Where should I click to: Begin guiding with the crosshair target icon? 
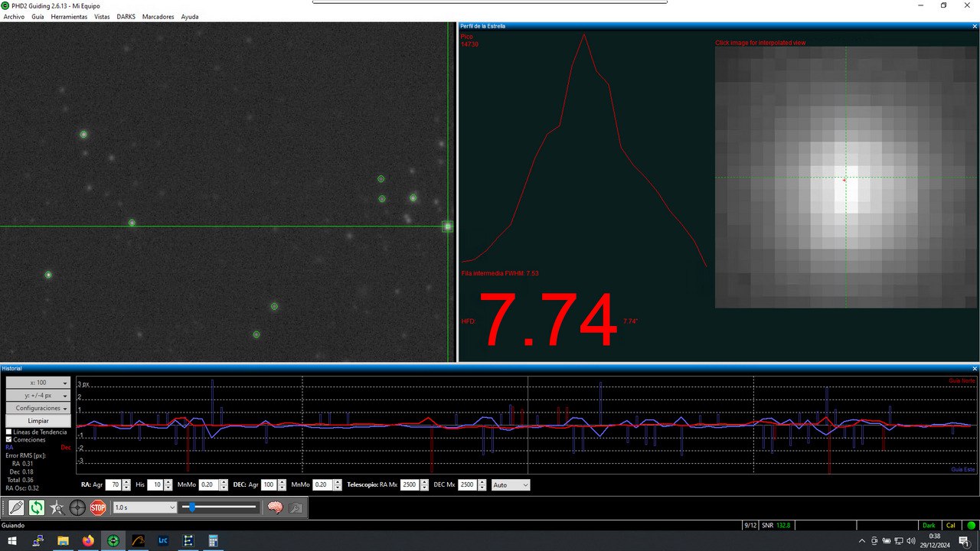click(77, 507)
